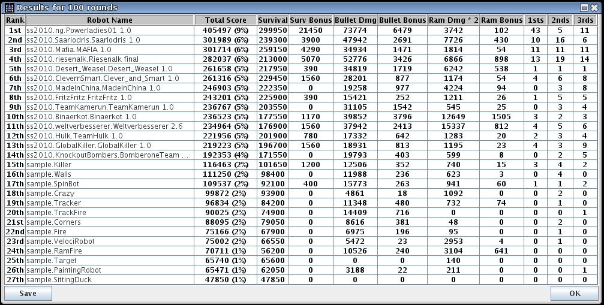Click the Survival column header
Image resolution: width=604 pixels, height=305 pixels.
coord(272,20)
